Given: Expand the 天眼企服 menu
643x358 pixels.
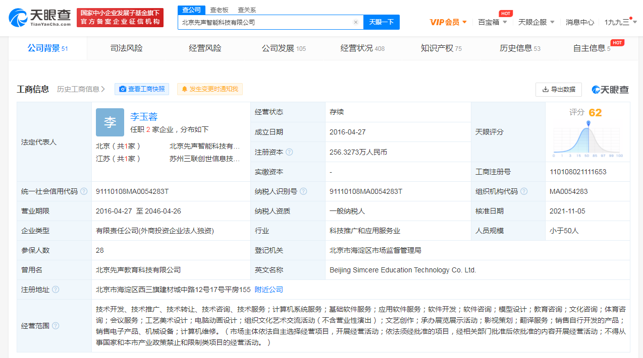Looking at the screenshot, I should 537,22.
